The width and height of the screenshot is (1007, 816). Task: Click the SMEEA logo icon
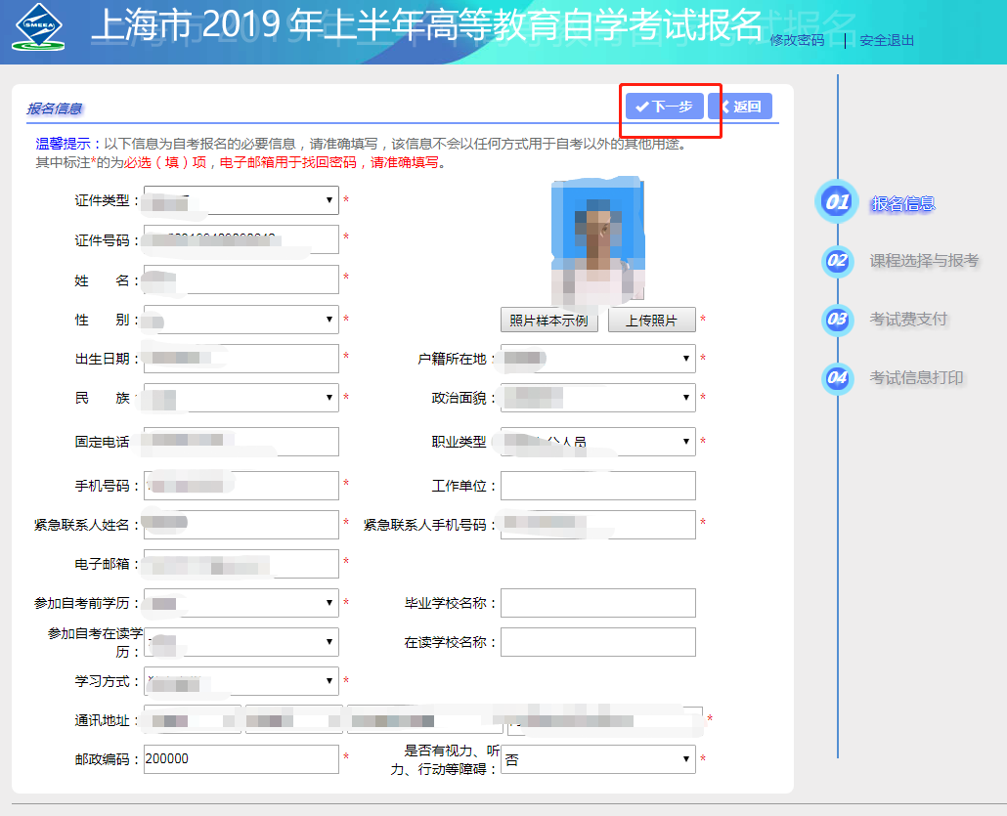(38, 29)
